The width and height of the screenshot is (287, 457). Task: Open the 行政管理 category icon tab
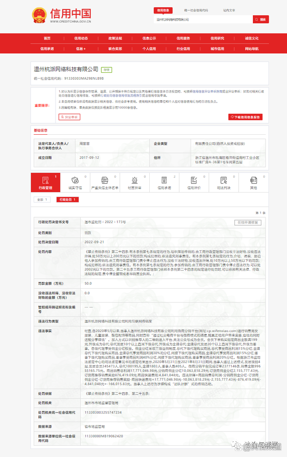coord(45,180)
